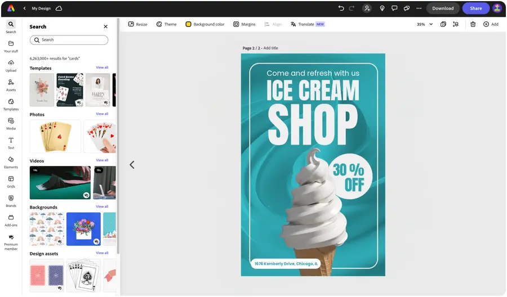Open the Resize toolbar option
This screenshot has width=507, height=297.
(x=137, y=24)
